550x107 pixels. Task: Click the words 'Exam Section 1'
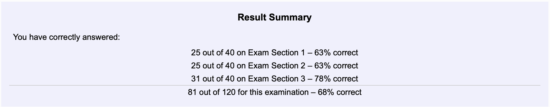point(277,52)
